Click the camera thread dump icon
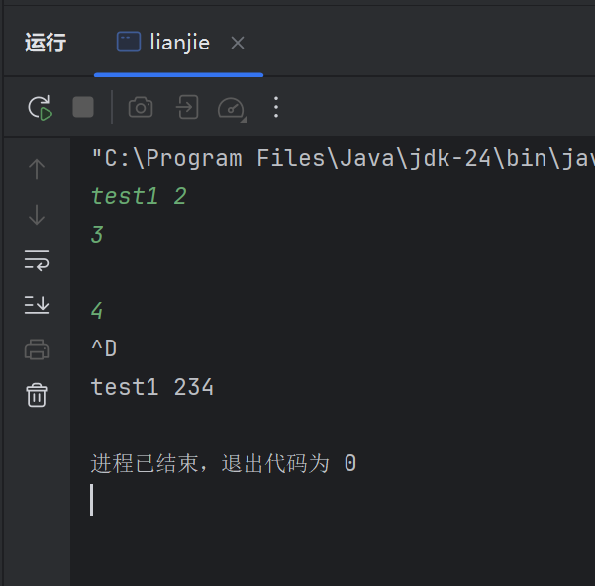Image resolution: width=595 pixels, height=586 pixels. click(141, 107)
